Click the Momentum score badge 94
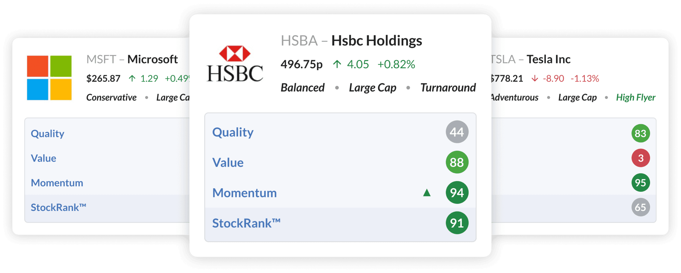This screenshot has height=273, width=681. point(457,193)
